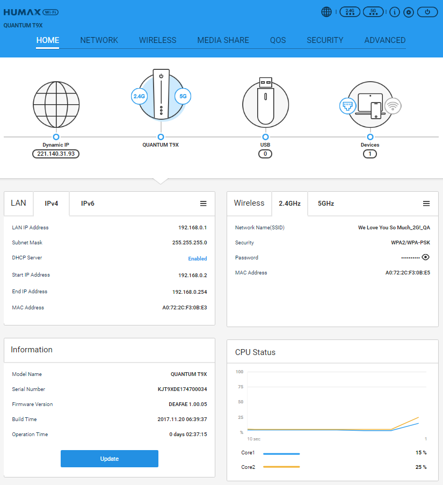
Task: Select the IPv6 tab in LAN panel
Action: coord(88,204)
